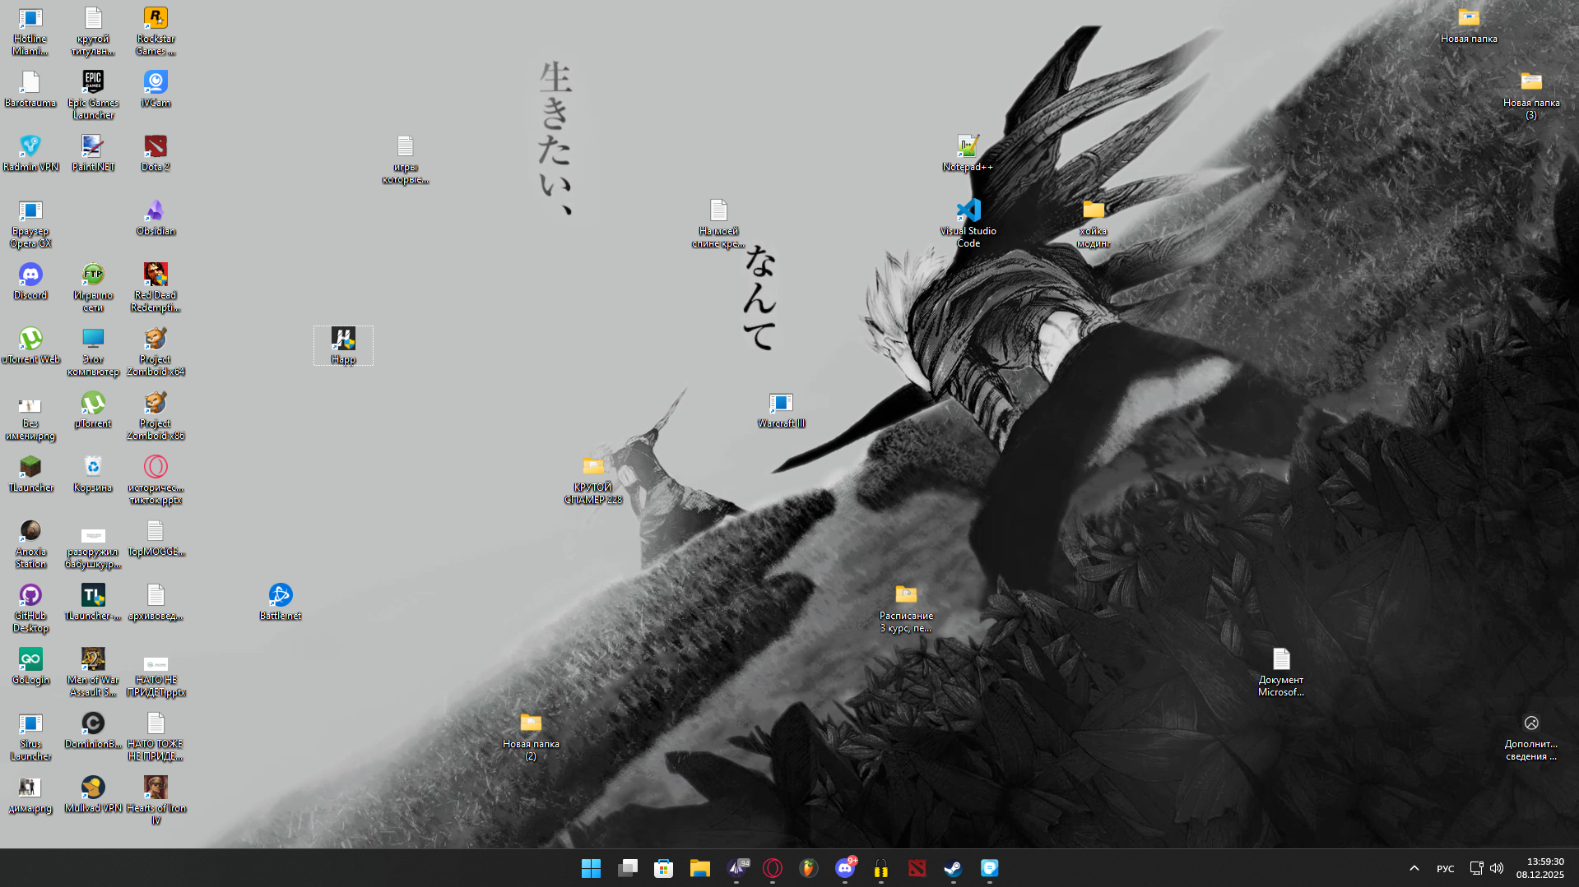Select the Этот компьютер desktop icon
The width and height of the screenshot is (1579, 887).
coord(93,353)
